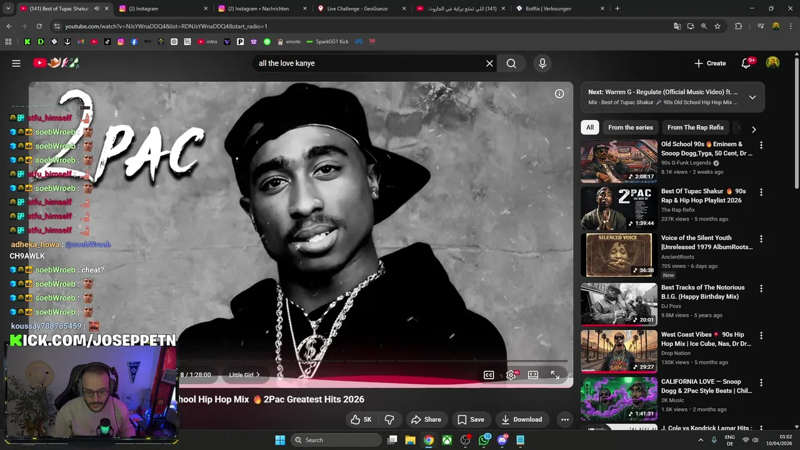Open Discord from the taskbar
The width and height of the screenshot is (800, 450).
(502, 440)
